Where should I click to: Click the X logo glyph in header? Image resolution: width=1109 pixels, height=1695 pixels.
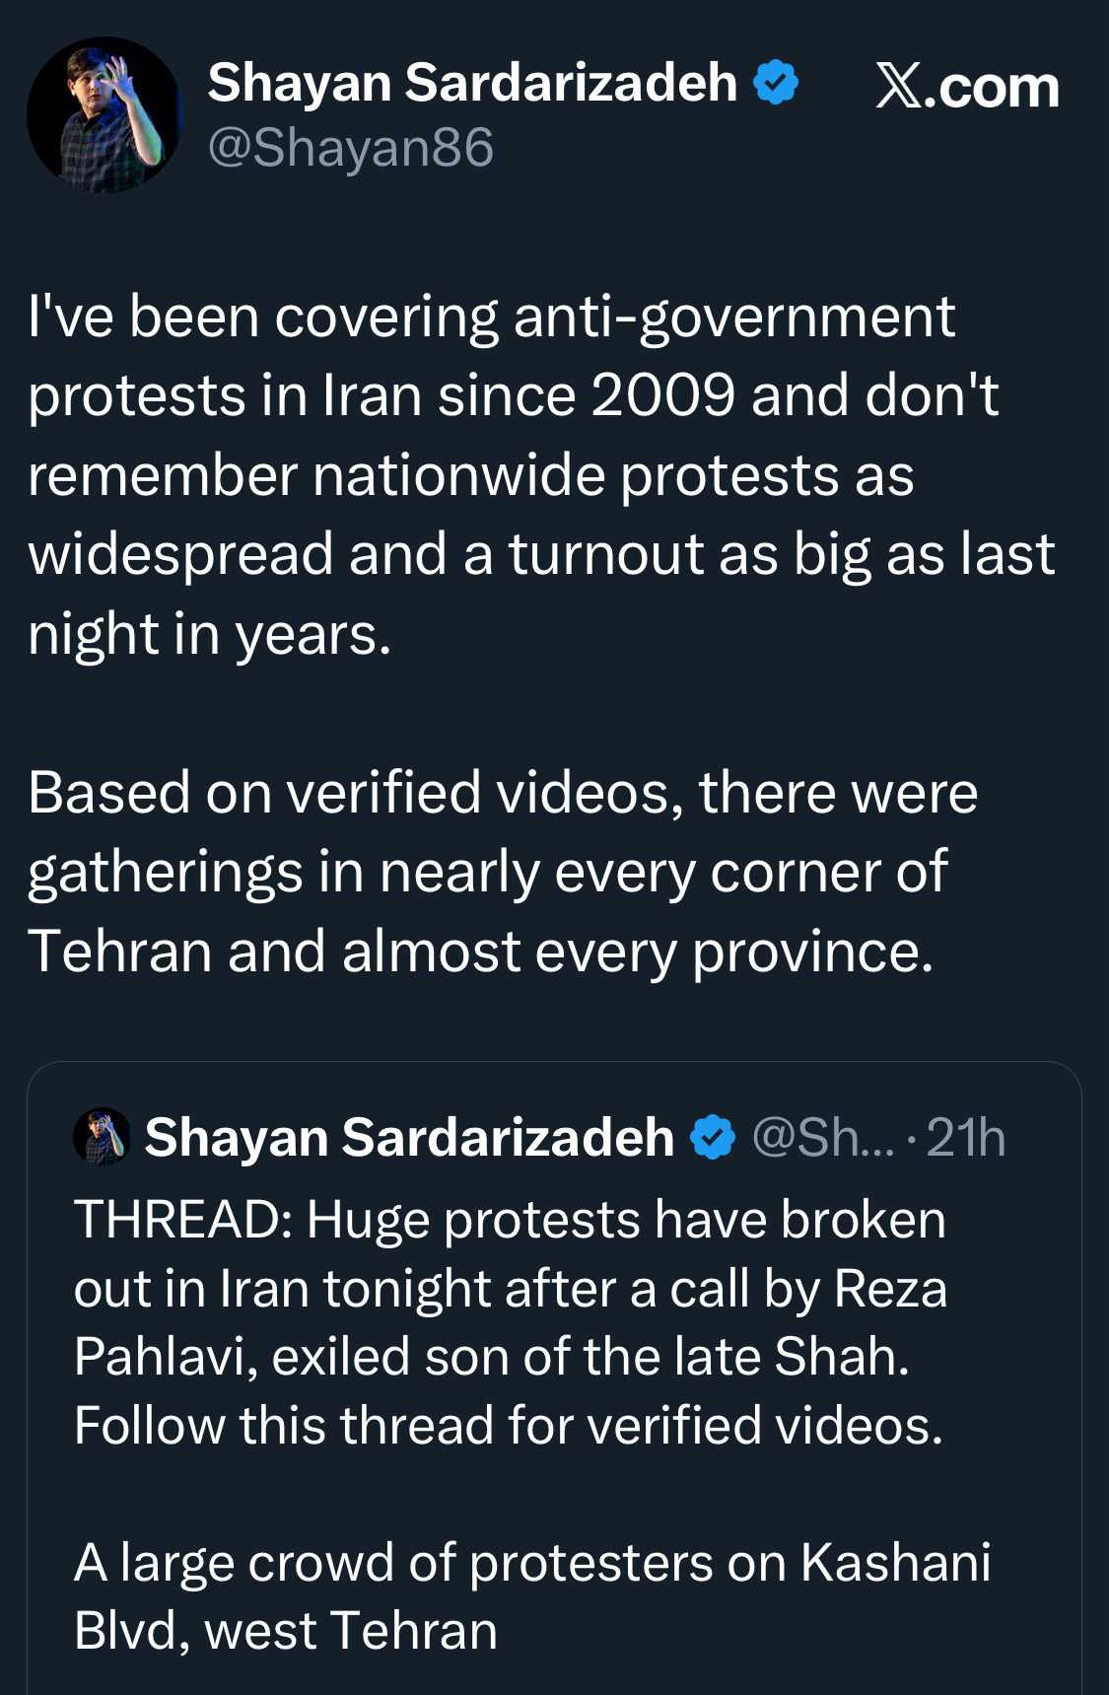click(x=898, y=87)
